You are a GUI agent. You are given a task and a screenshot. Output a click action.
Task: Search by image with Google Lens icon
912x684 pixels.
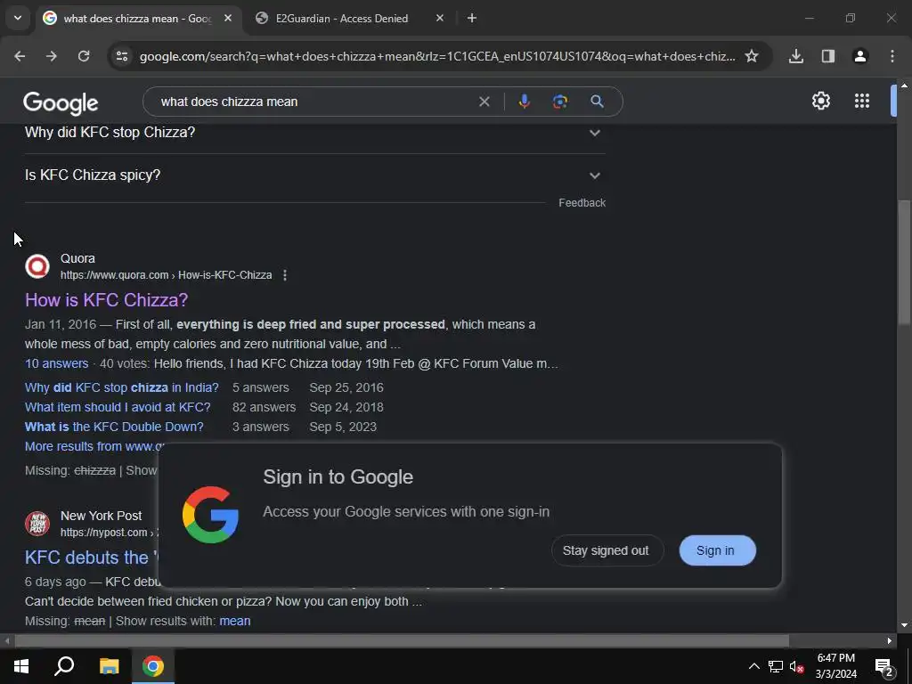coord(560,102)
